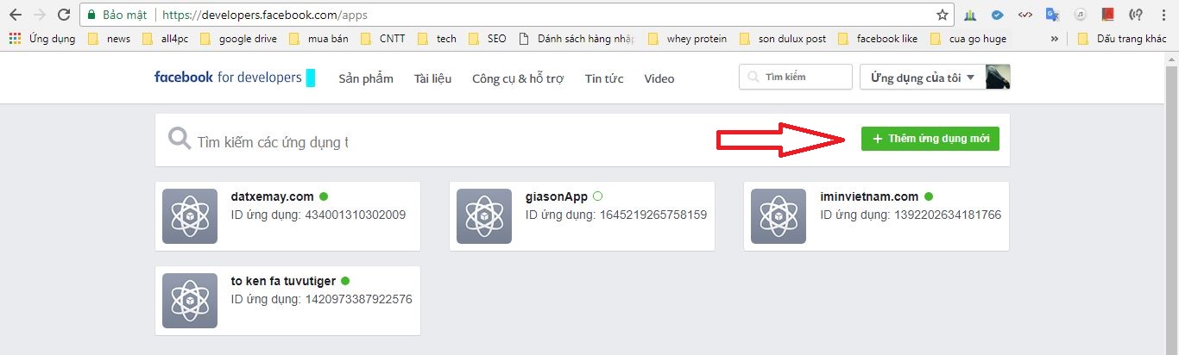Screen dimensions: 1179x355
Task: Open the Chrome three-dot menu
Action: pyautogui.click(x=1163, y=15)
